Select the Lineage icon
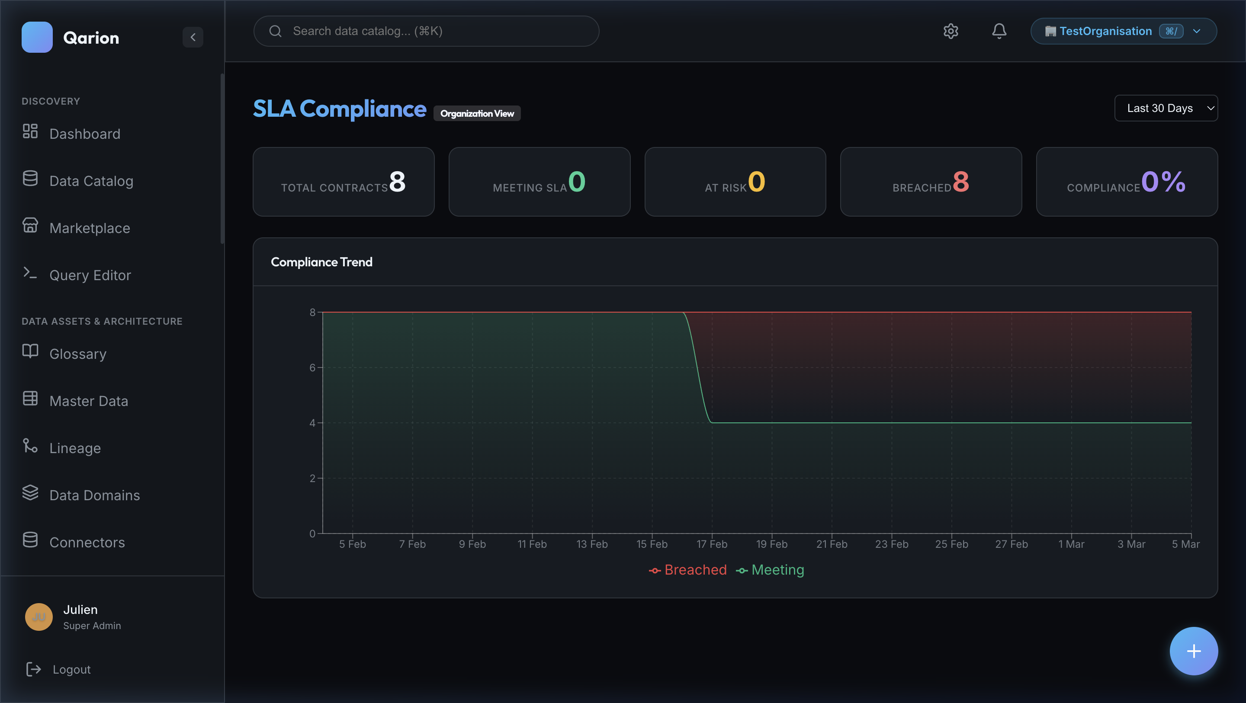This screenshot has width=1246, height=703. pos(75,447)
